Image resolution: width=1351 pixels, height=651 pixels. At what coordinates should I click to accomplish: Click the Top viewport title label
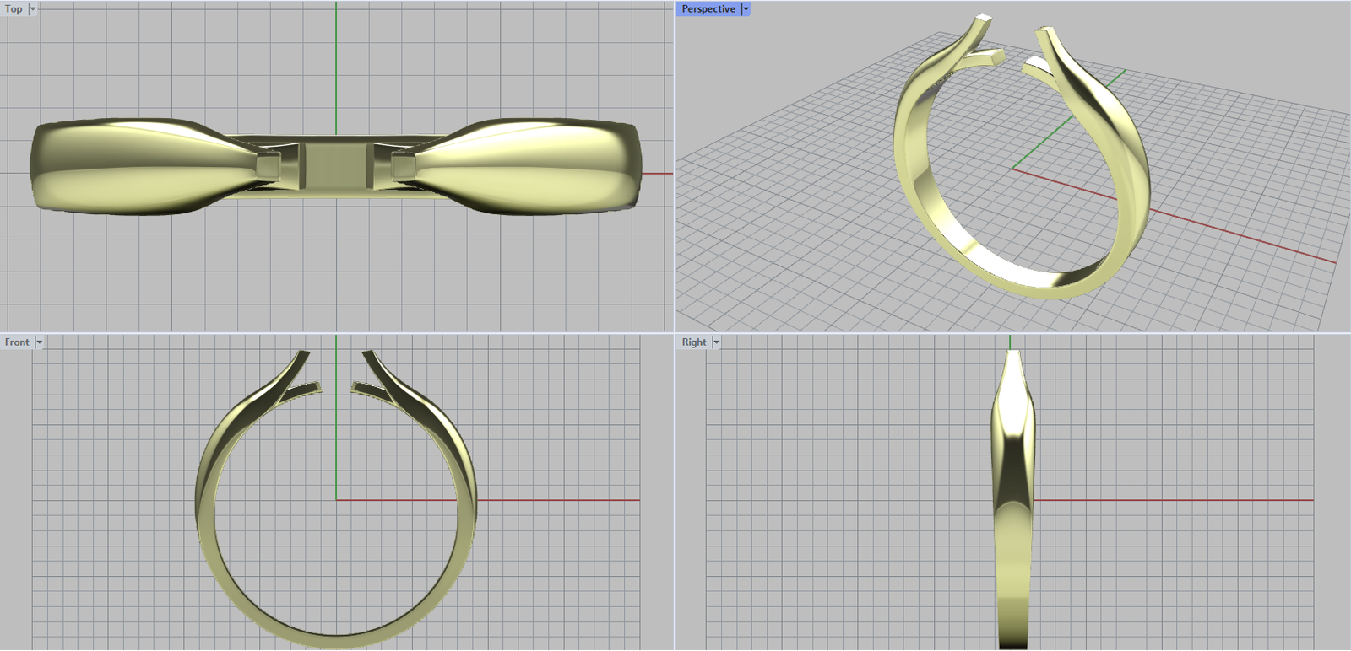coord(14,9)
